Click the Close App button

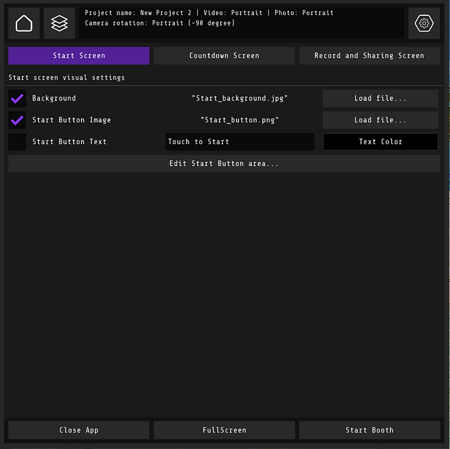79,430
